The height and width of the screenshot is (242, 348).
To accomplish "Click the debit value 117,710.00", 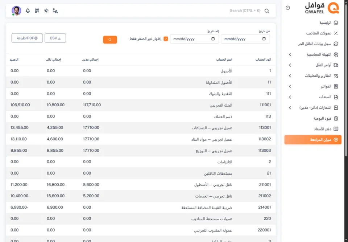I will click(92, 105).
